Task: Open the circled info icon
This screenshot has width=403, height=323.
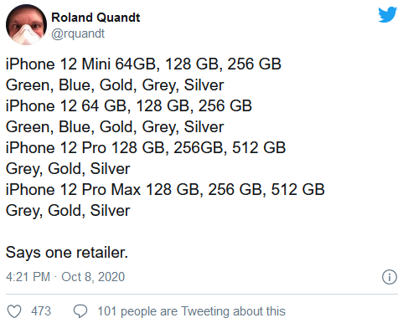Action: [390, 277]
